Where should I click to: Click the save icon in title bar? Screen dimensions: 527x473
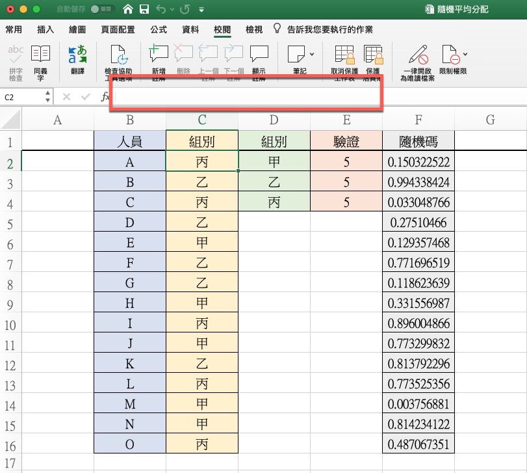pos(144,10)
